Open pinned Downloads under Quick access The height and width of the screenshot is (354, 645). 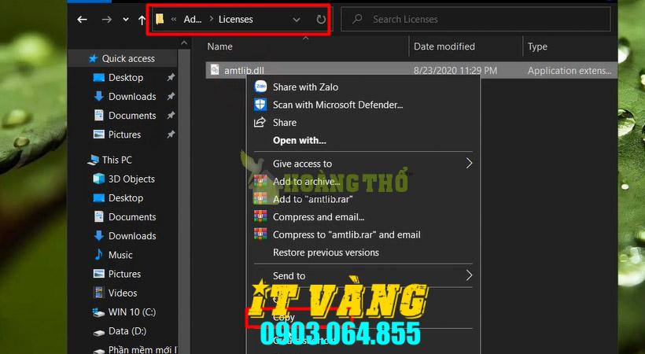tap(132, 96)
